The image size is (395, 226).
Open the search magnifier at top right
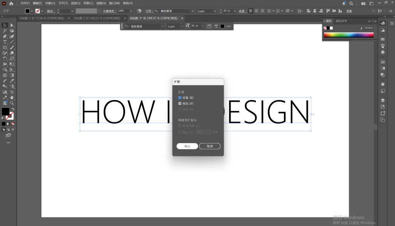pos(351,3)
